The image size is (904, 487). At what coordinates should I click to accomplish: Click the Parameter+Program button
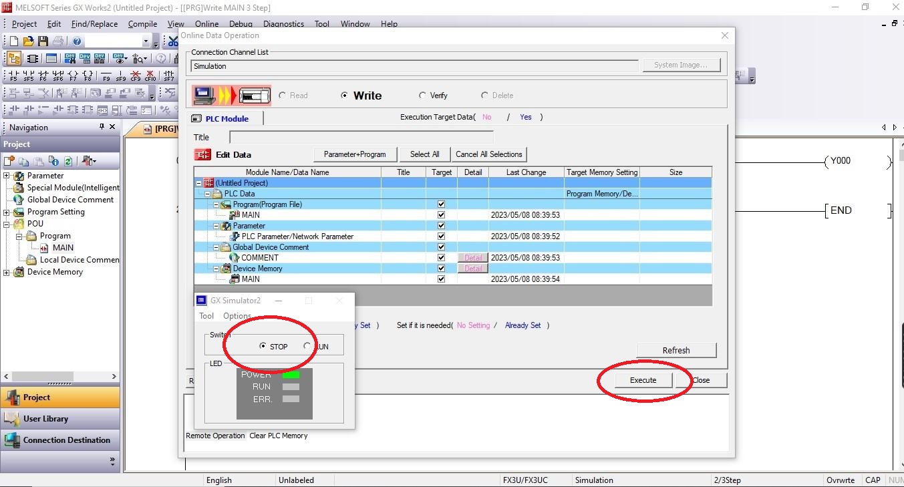tap(355, 154)
